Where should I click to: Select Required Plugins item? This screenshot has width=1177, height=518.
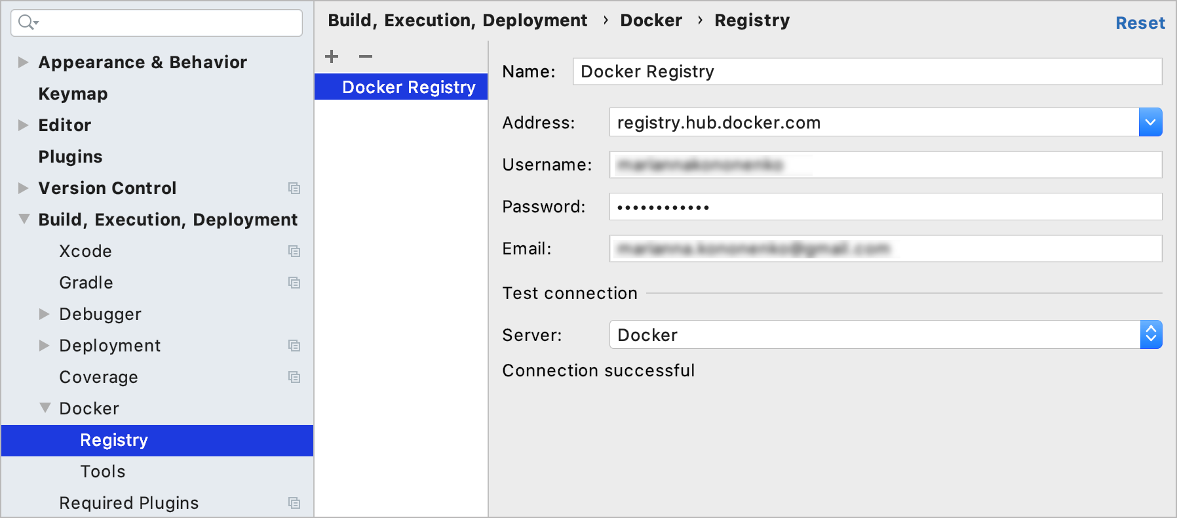(x=128, y=503)
